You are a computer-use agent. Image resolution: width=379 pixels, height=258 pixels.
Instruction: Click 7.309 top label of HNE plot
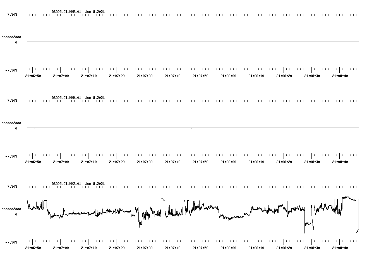[12, 14]
